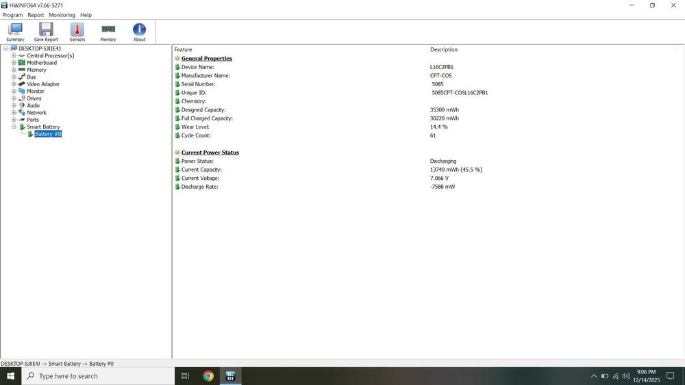Expand the Audio tree node
Screen dimensions: 685x385
(x=14, y=105)
